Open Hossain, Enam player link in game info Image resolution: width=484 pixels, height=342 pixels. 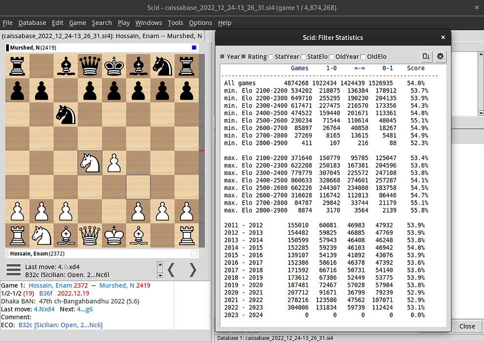coord(50,285)
